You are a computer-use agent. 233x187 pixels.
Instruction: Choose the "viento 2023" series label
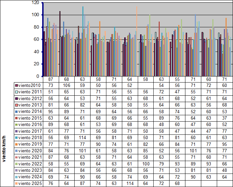[30, 170]
